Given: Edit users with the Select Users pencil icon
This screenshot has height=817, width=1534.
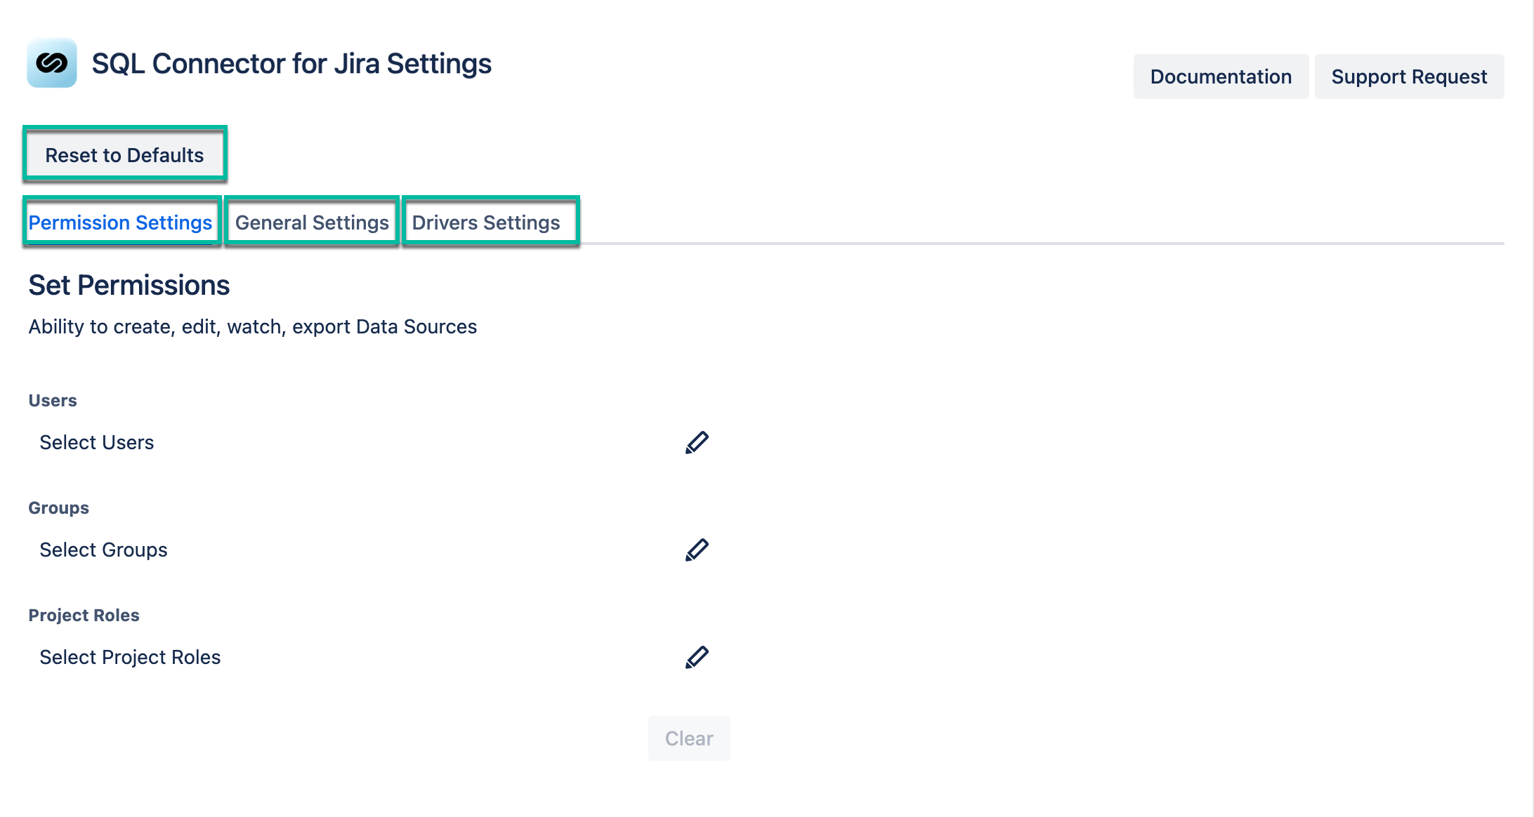Looking at the screenshot, I should (x=697, y=443).
